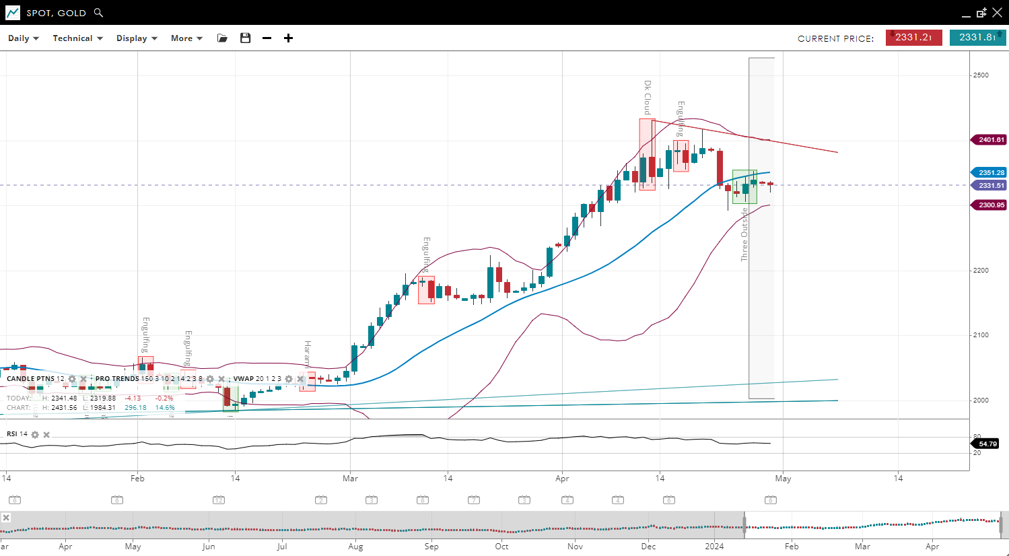
Task: Open CANDLE PTNS indicator settings gear
Action: (x=72, y=379)
